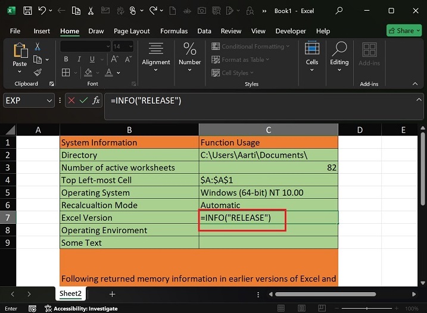Open the Paste options dropdown arrow
The height and width of the screenshot is (313, 427).
tap(20, 71)
